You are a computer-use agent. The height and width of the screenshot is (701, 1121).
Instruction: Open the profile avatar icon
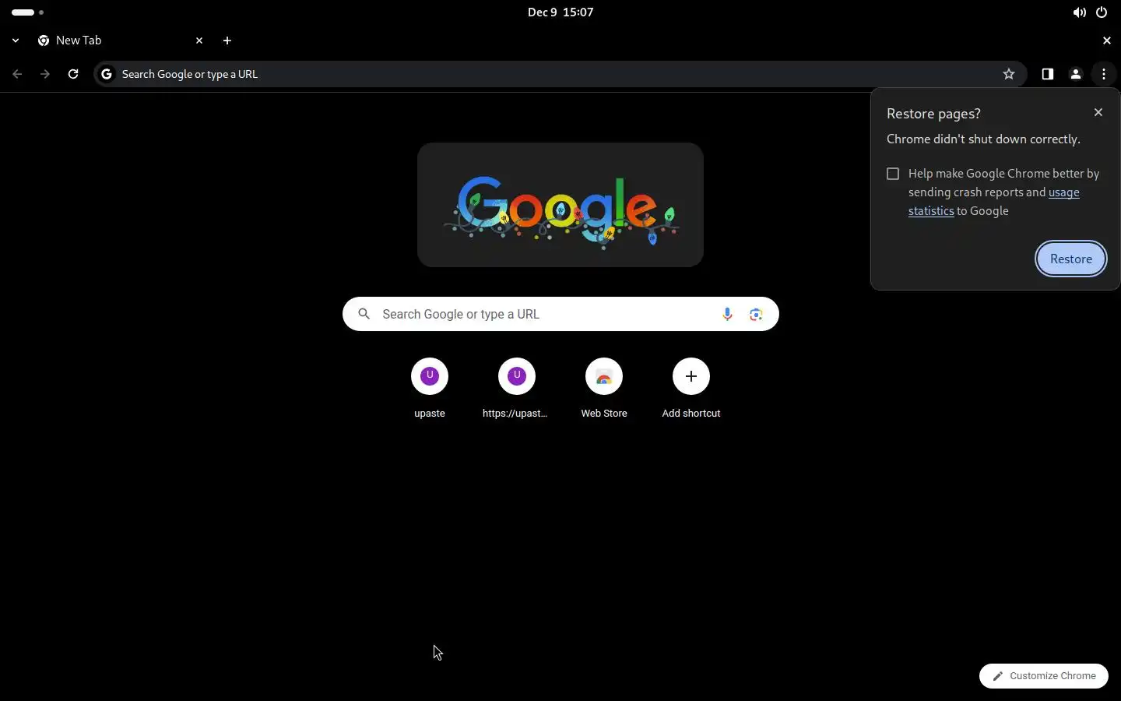(1076, 74)
